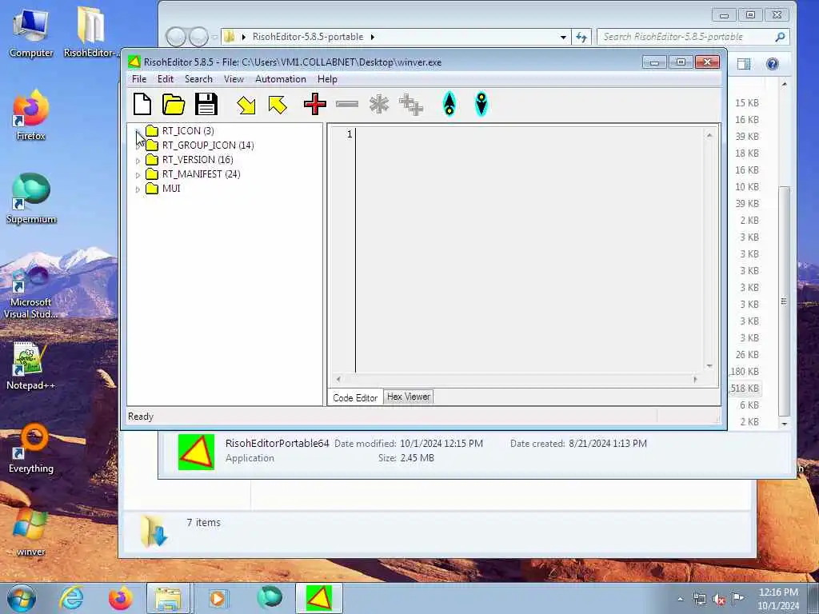This screenshot has height=614, width=819.
Task: Click the Firefox taskbar icon
Action: coord(120,598)
